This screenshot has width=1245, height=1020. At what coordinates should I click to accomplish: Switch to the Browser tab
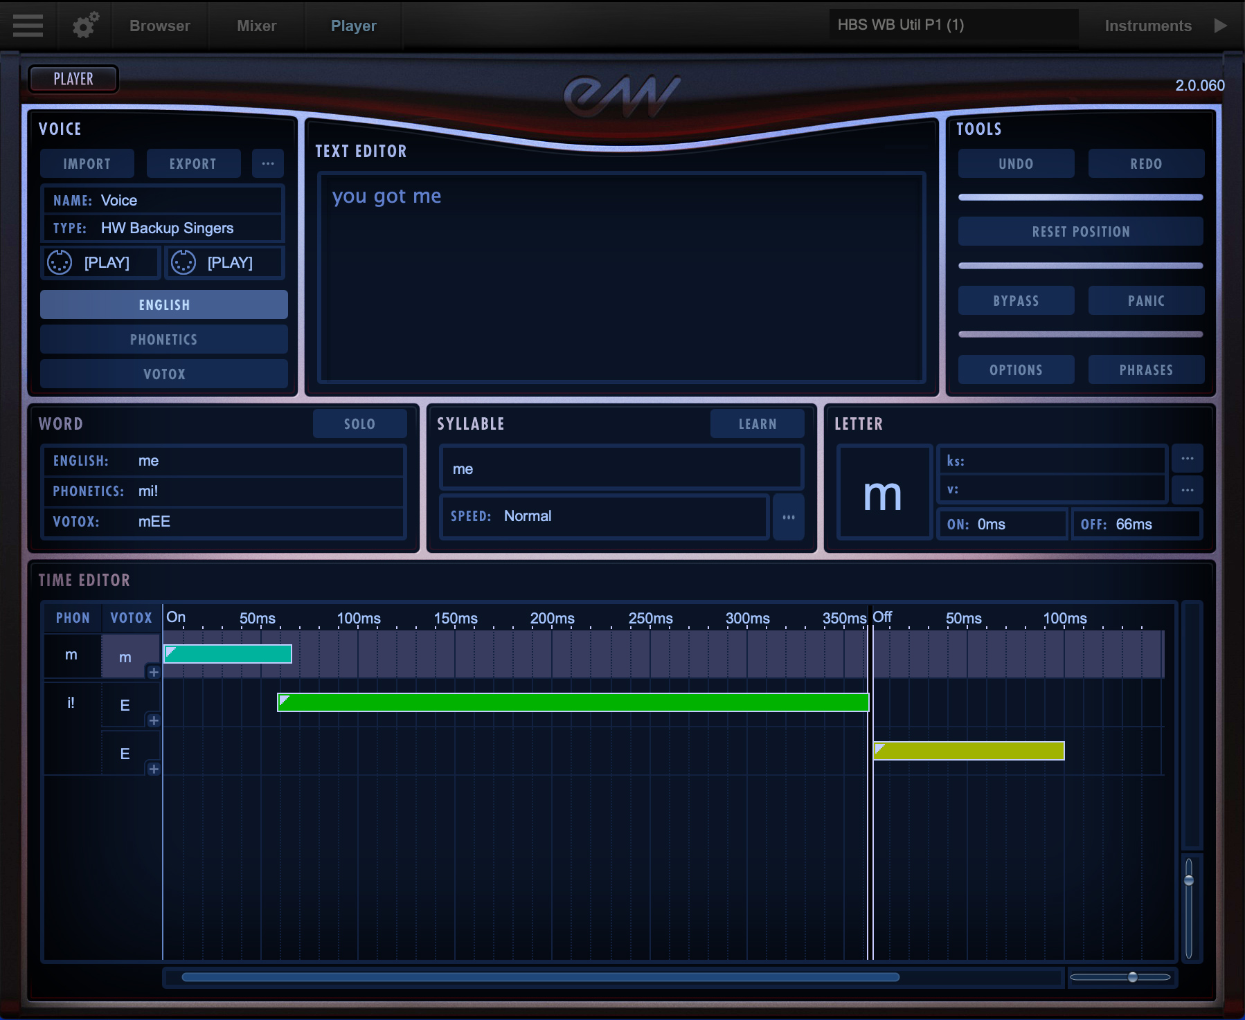pyautogui.click(x=159, y=26)
